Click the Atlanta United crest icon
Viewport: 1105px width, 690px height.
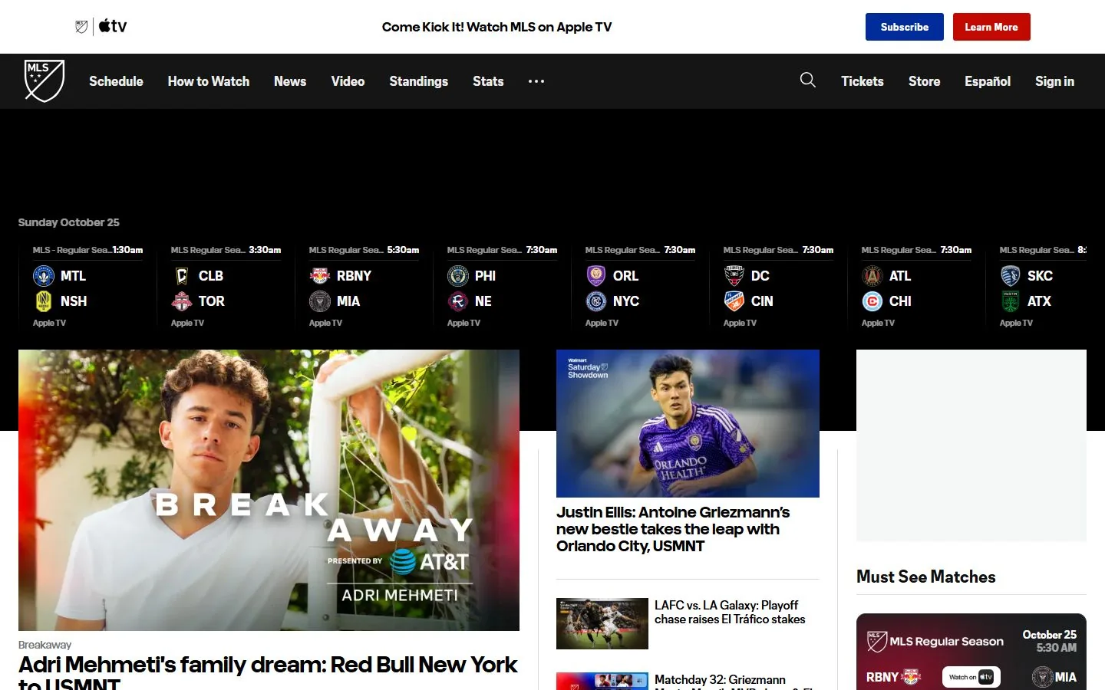tap(872, 276)
